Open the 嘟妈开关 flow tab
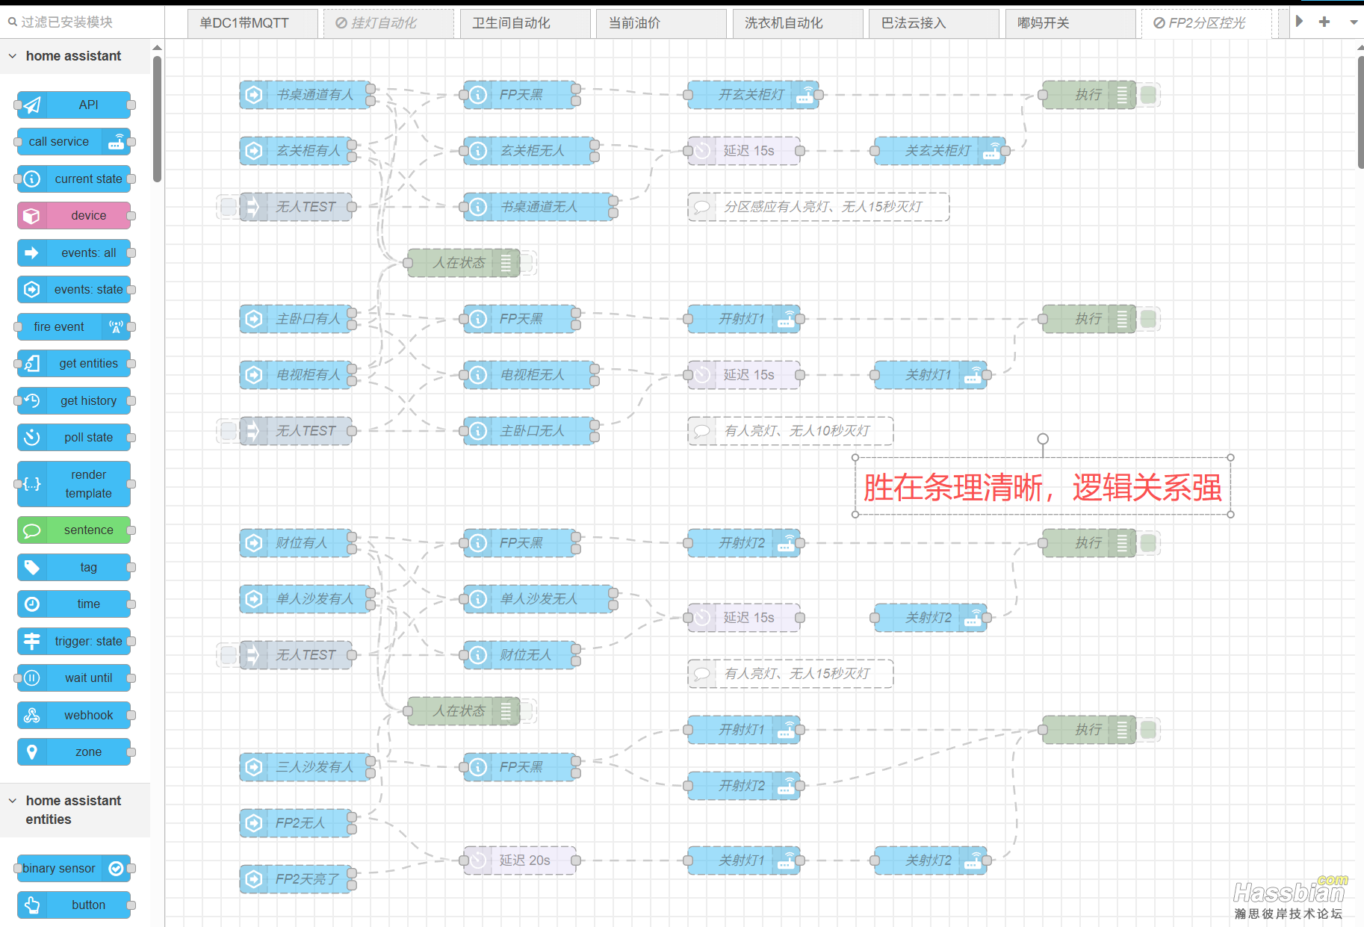1364x927 pixels. 1070,23
